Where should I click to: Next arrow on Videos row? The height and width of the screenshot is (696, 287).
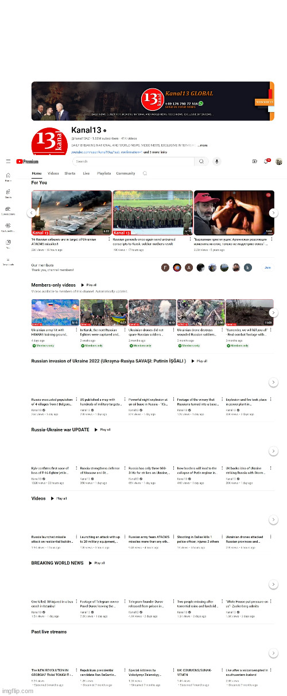pyautogui.click(x=273, y=520)
